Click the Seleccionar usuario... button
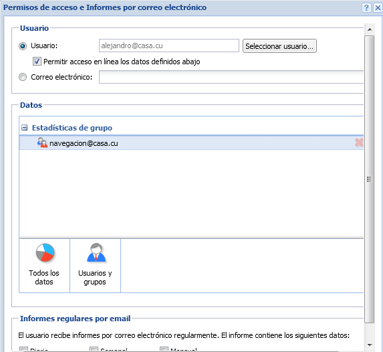The width and height of the screenshot is (383, 352). (x=279, y=46)
